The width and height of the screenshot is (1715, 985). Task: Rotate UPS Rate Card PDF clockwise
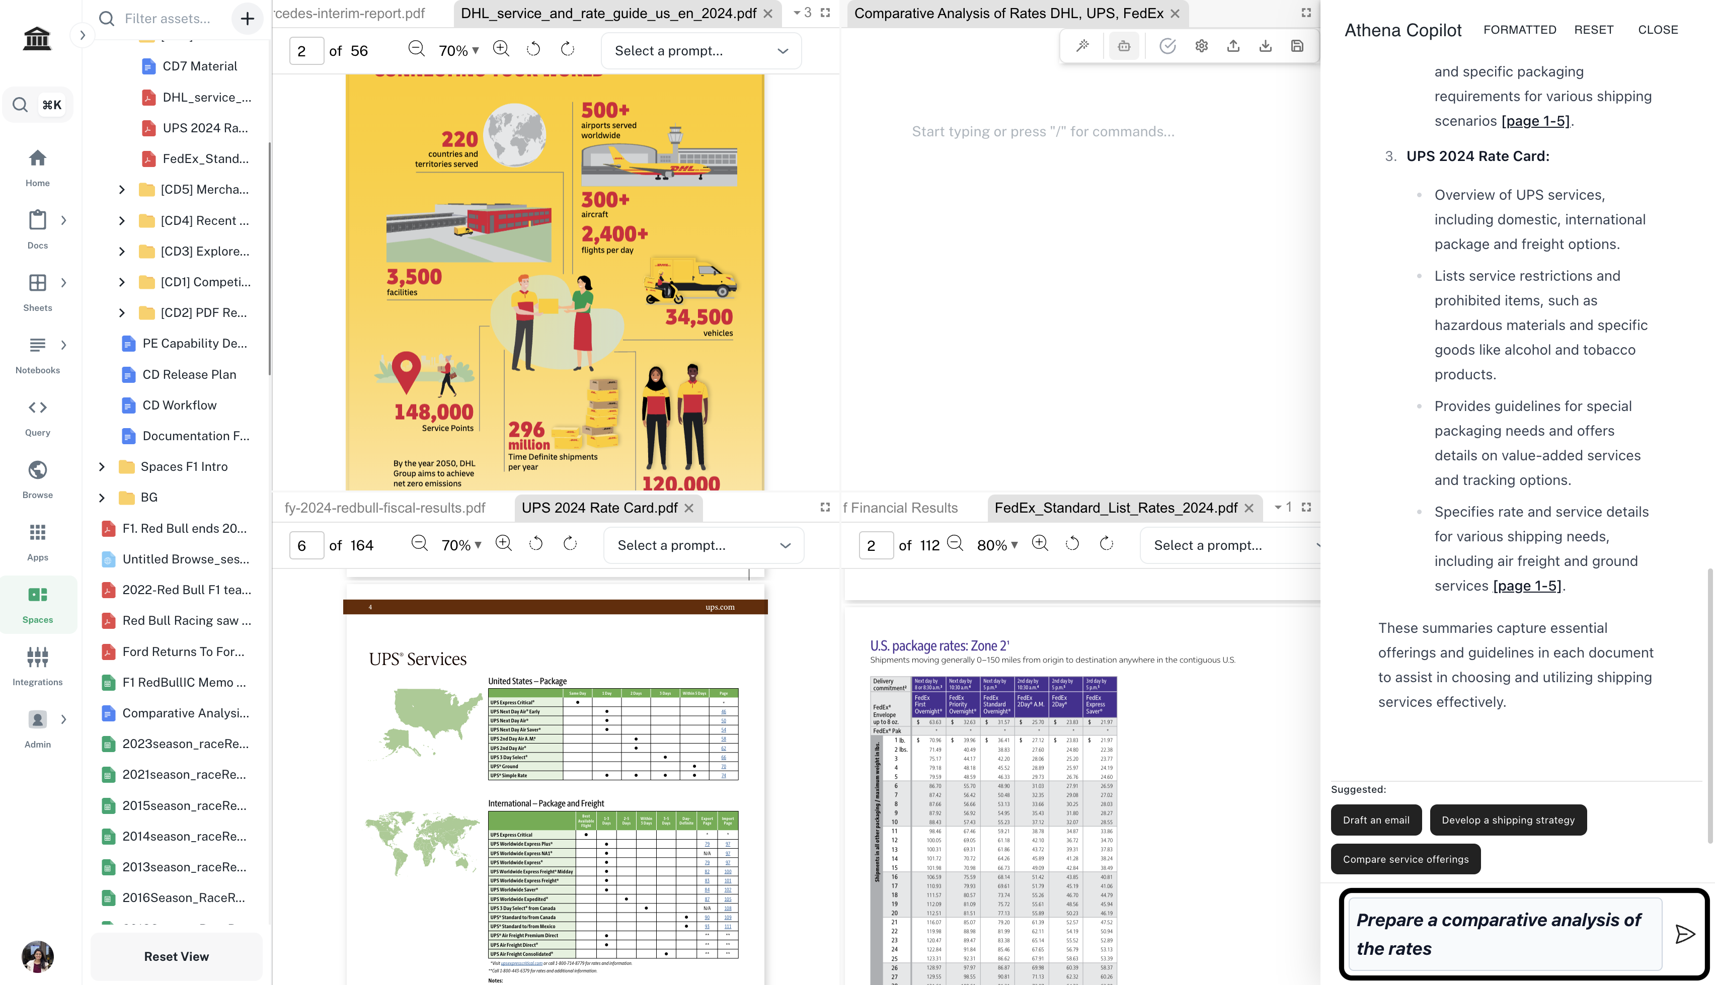[x=570, y=543]
